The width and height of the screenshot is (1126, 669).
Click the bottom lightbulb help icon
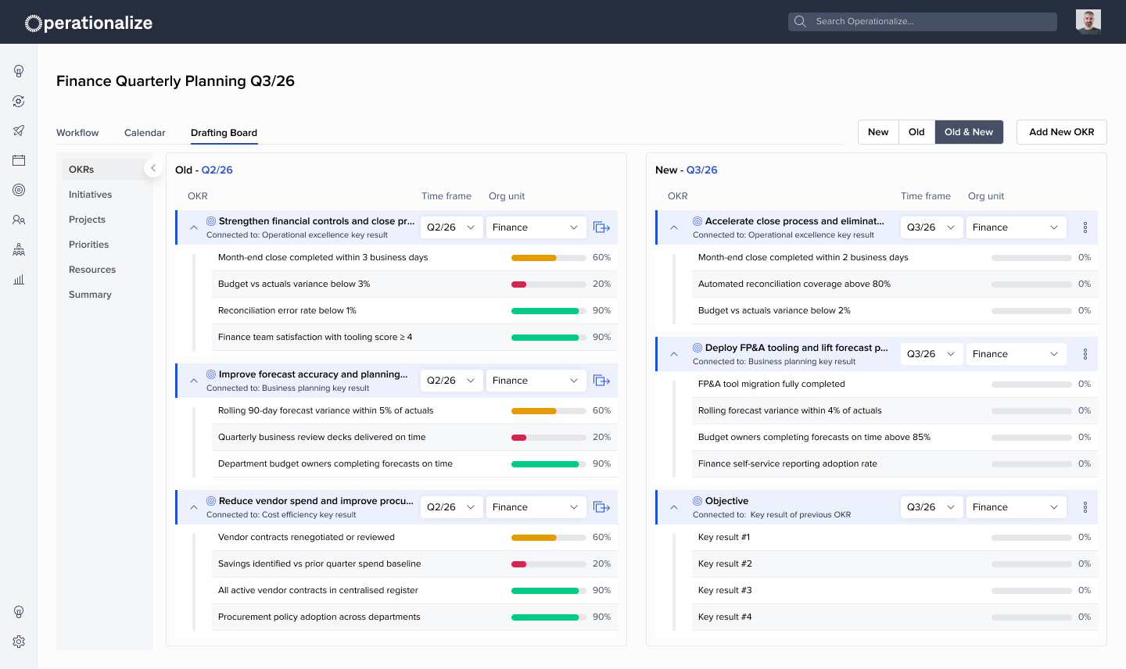pos(19,612)
